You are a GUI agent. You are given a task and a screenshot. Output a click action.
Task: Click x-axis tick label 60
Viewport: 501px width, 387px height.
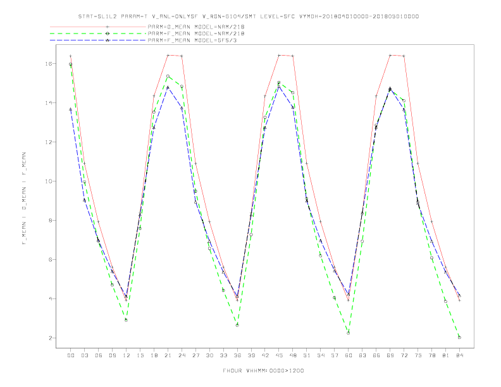point(349,355)
